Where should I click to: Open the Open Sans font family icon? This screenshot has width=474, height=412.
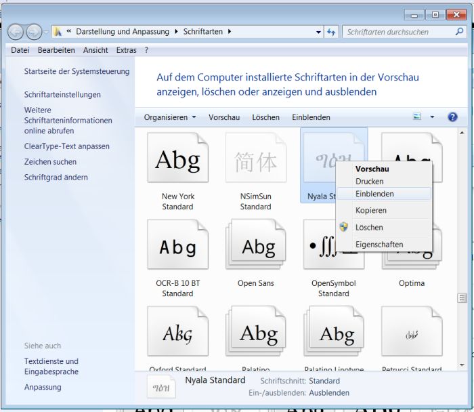click(256, 245)
